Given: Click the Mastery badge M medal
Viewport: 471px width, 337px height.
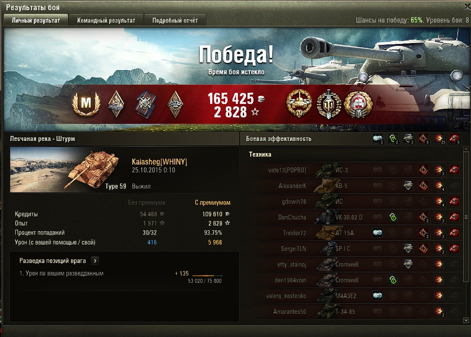Looking at the screenshot, I should click(86, 104).
